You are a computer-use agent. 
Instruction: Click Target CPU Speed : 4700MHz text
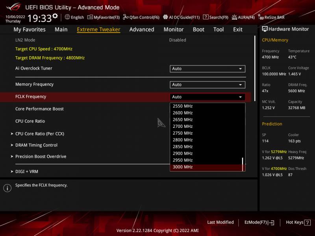(44, 49)
